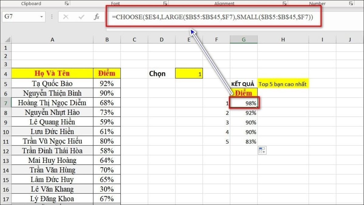Select column H header
Screen dimensions: 364x205
pyautogui.click(x=283, y=39)
